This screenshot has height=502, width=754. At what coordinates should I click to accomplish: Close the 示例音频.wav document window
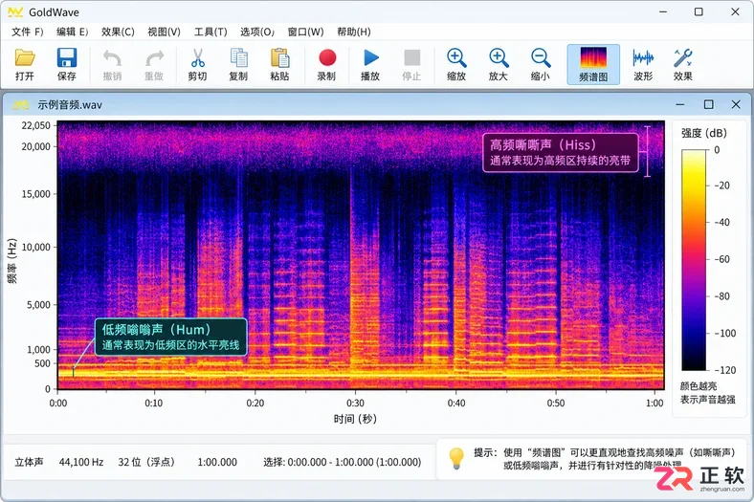[x=736, y=104]
